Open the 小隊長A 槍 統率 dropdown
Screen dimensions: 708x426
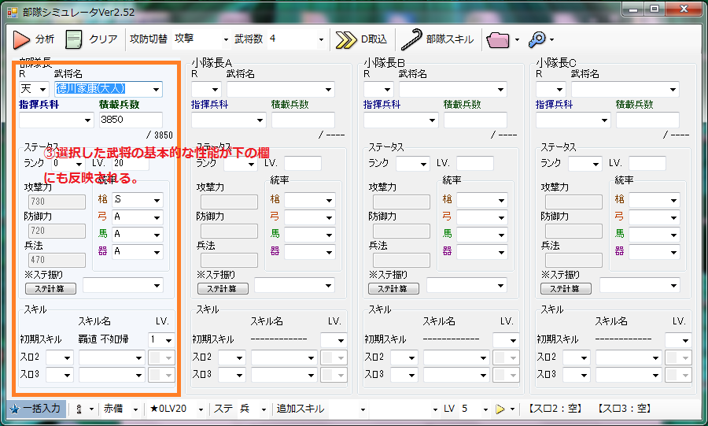coord(329,200)
